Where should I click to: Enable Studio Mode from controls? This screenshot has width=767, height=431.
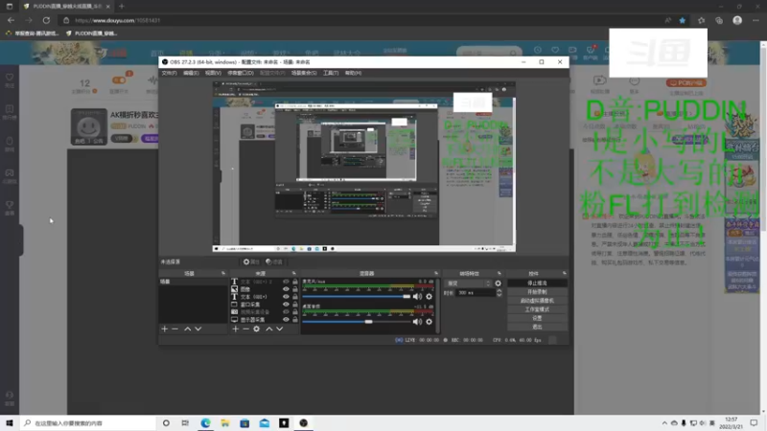(537, 309)
